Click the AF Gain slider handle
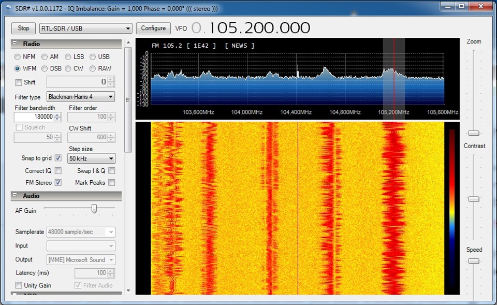497x305 pixels. click(94, 208)
